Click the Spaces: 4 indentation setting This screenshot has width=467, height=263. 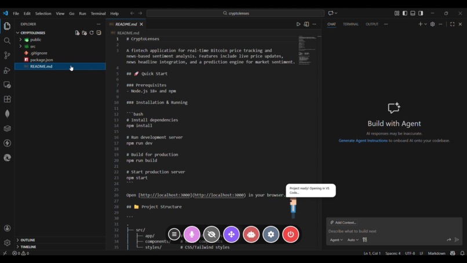393,253
